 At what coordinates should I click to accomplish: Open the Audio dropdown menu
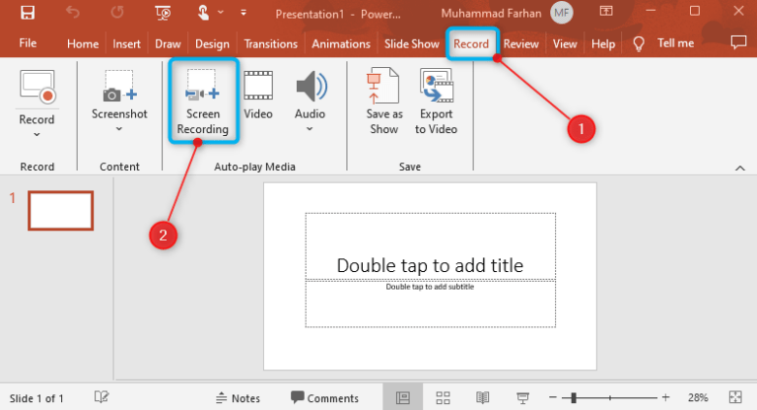coord(310,128)
